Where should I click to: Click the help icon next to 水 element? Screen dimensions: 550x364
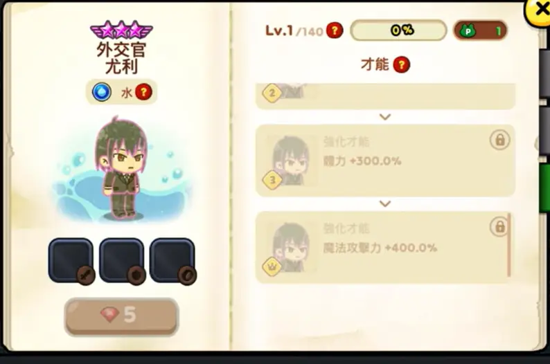click(143, 92)
